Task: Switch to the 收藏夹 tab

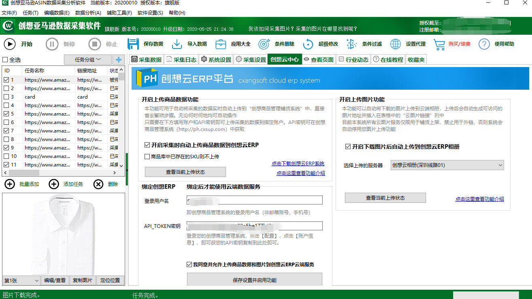Action: pos(416,60)
